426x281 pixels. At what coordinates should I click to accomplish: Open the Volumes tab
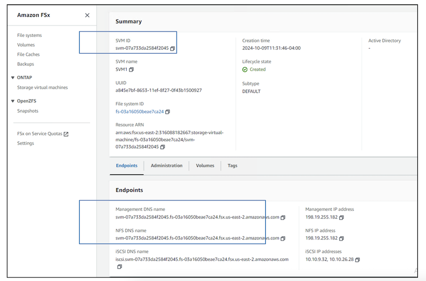point(205,166)
